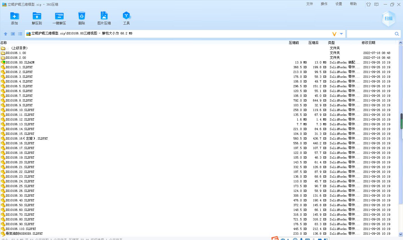Viewport: 403px width, 240px height.
Task: Click icon of DX10106.110.SLDPRT file
Action: tap(3, 229)
